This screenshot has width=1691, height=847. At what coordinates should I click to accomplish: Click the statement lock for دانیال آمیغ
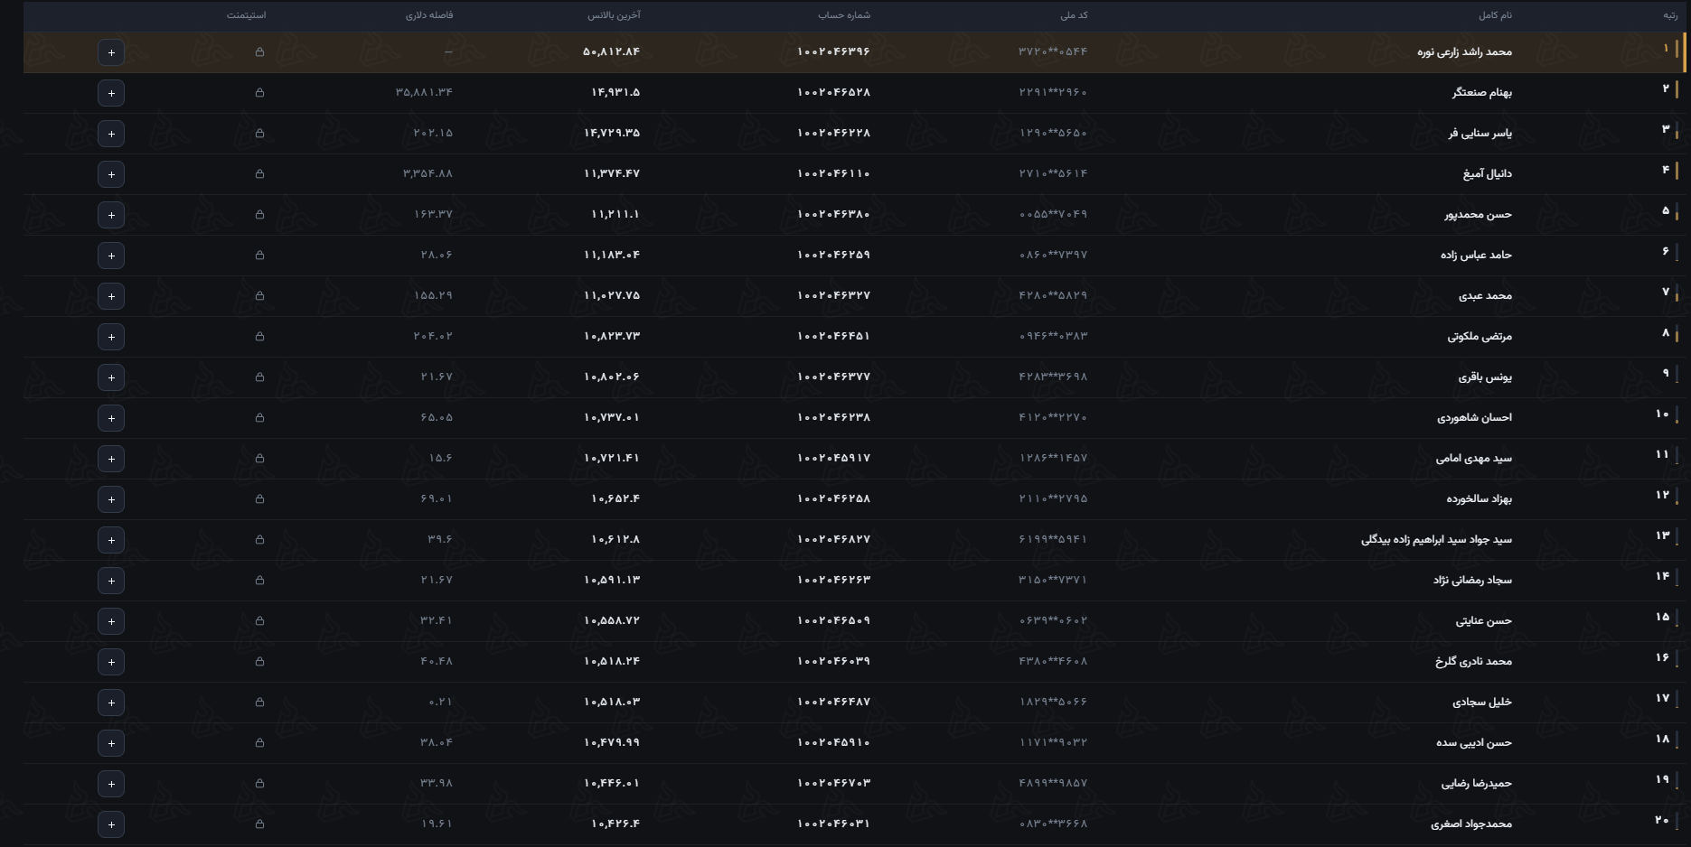coord(259,174)
